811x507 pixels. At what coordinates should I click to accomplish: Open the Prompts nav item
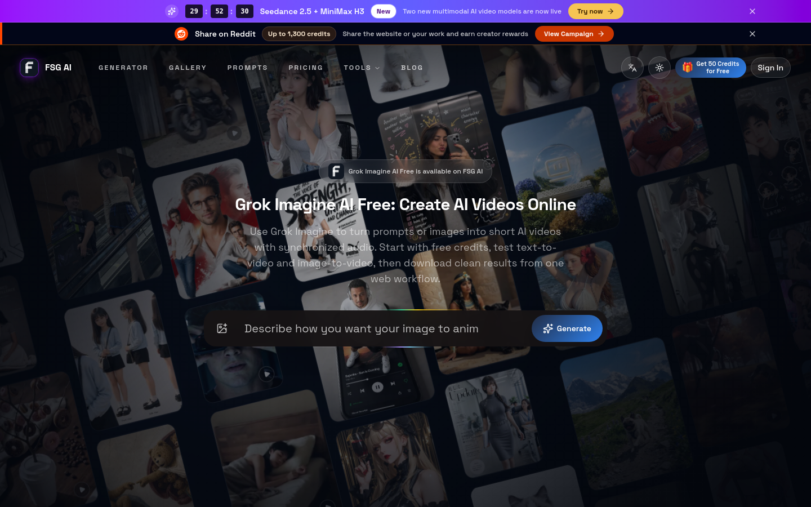[x=247, y=68]
